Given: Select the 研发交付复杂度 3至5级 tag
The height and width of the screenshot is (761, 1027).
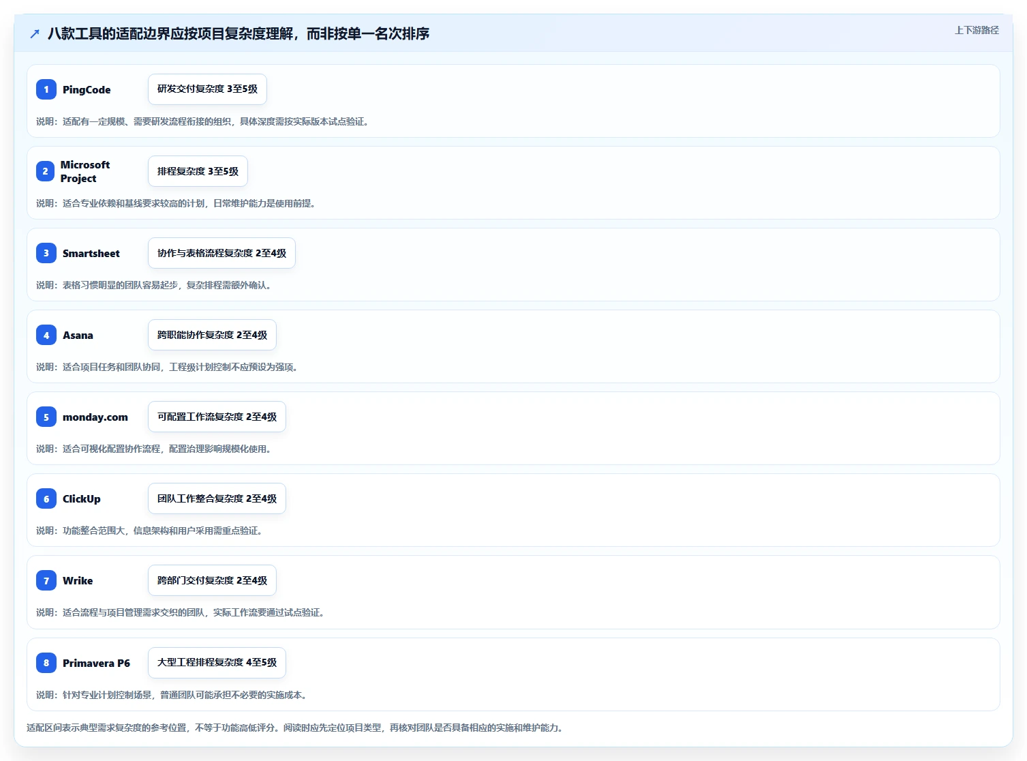Looking at the screenshot, I should pyautogui.click(x=207, y=89).
